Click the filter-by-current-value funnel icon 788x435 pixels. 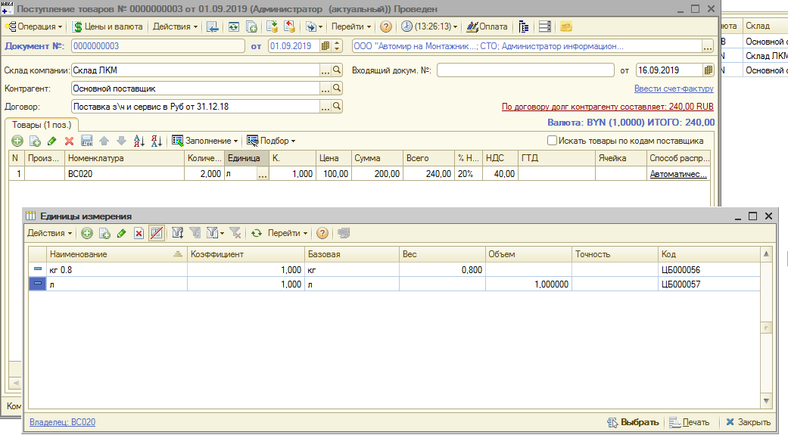point(195,233)
